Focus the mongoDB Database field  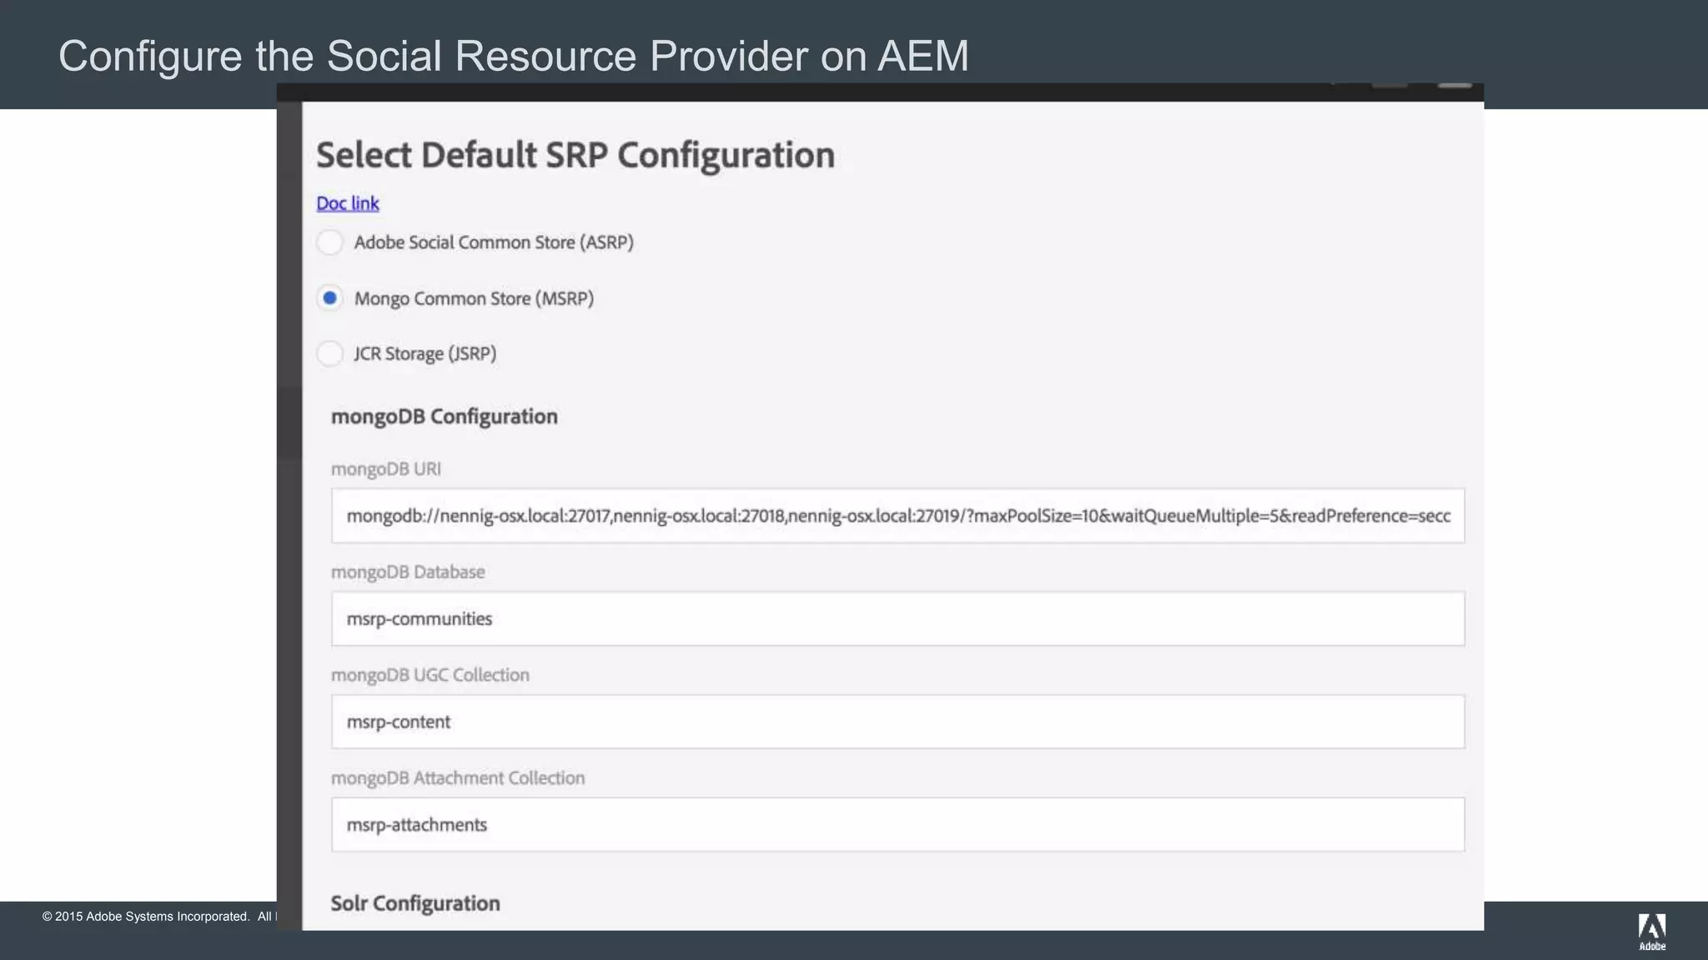coord(897,618)
